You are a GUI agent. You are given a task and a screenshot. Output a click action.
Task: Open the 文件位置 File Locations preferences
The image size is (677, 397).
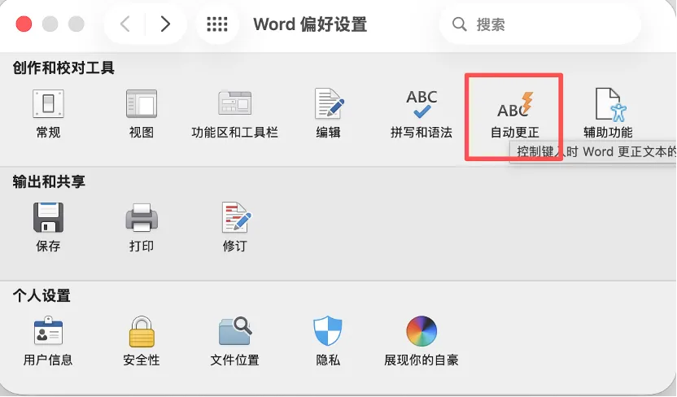(234, 342)
